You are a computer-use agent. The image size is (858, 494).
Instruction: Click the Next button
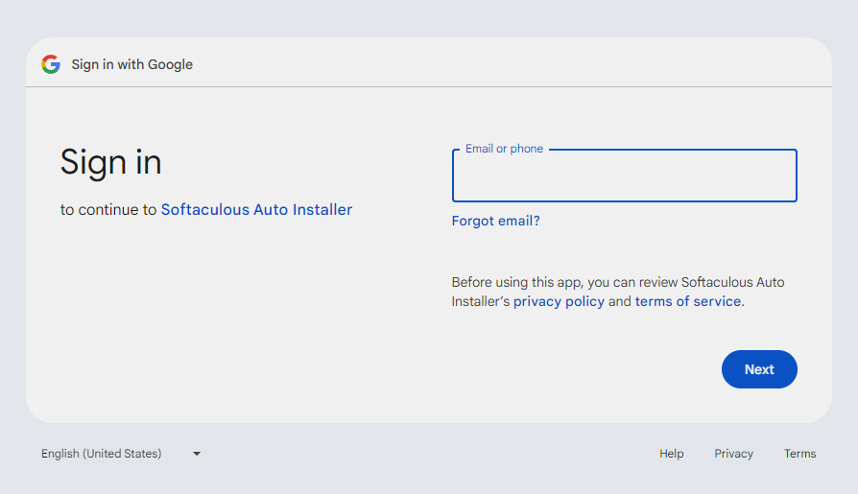pyautogui.click(x=759, y=369)
